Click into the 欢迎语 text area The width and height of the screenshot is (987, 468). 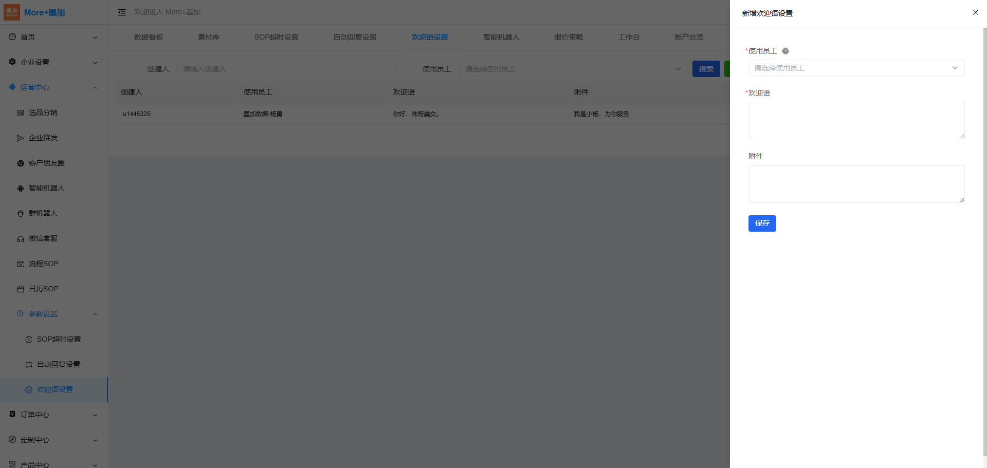pyautogui.click(x=856, y=120)
